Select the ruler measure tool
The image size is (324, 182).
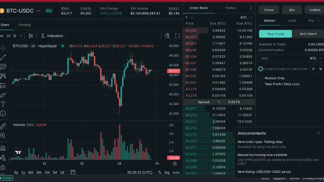tap(3, 126)
